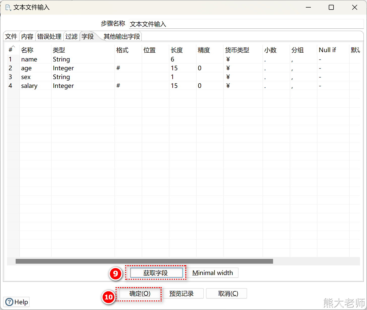Click the 货币类型 column header
Screen dimensions: 367x310
pos(243,50)
